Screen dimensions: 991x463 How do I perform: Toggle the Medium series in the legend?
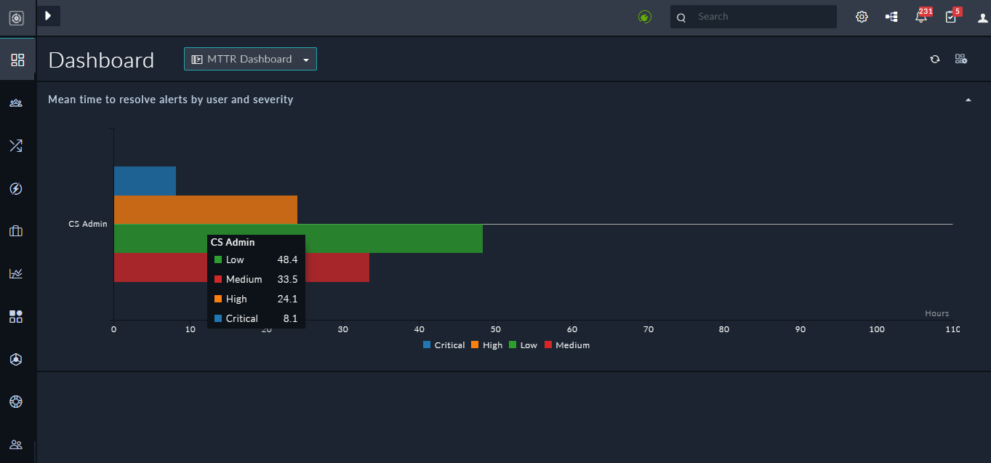pos(567,345)
